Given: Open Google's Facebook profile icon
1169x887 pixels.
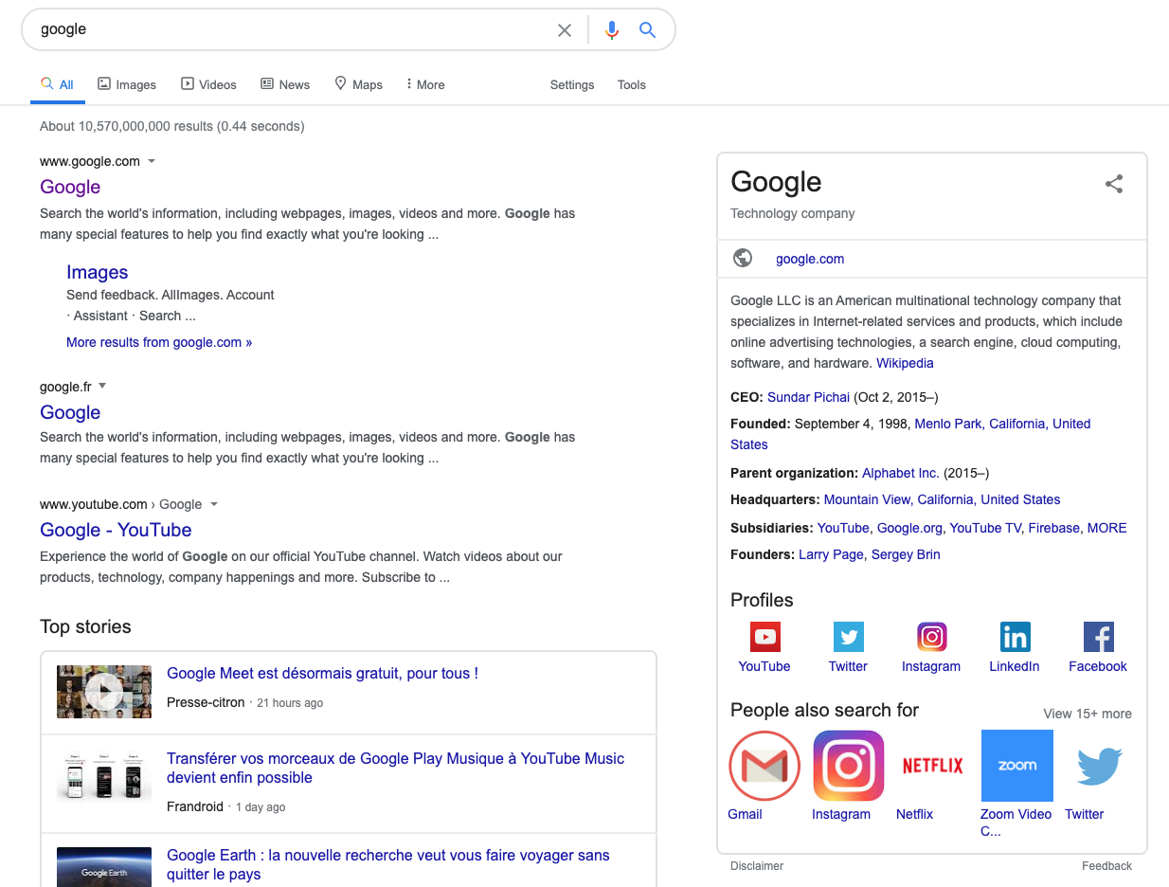Looking at the screenshot, I should [1098, 637].
